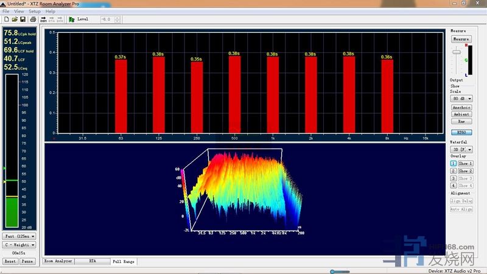Click the first arrow measurement mode icon
Viewport: 487px width, 274px height.
coord(44,19)
